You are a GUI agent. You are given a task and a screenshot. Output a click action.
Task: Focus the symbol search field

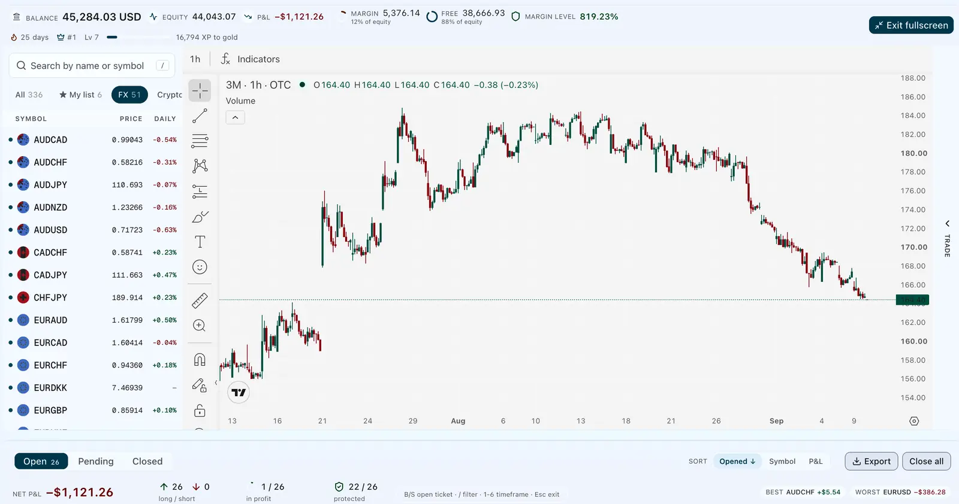pyautogui.click(x=92, y=66)
